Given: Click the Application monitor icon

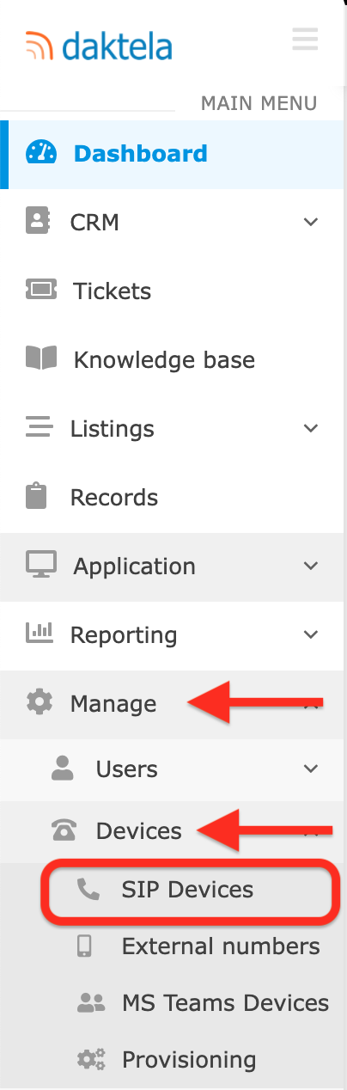Looking at the screenshot, I should [40, 565].
